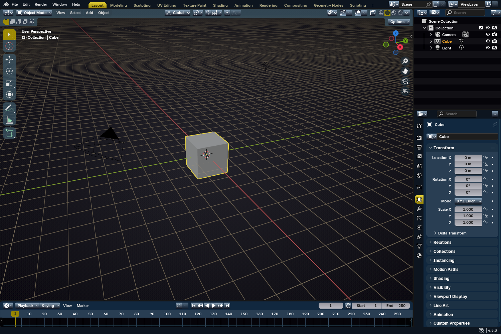Uncheck Collection exclude checkbox
Viewport: 501px width, 334px height.
click(x=481, y=28)
